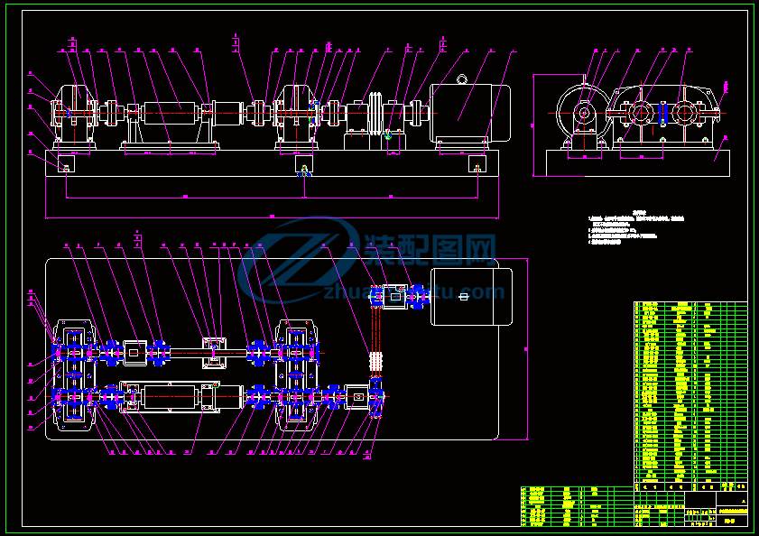
Task: Click the round motor end in side view
Action: [x=584, y=114]
